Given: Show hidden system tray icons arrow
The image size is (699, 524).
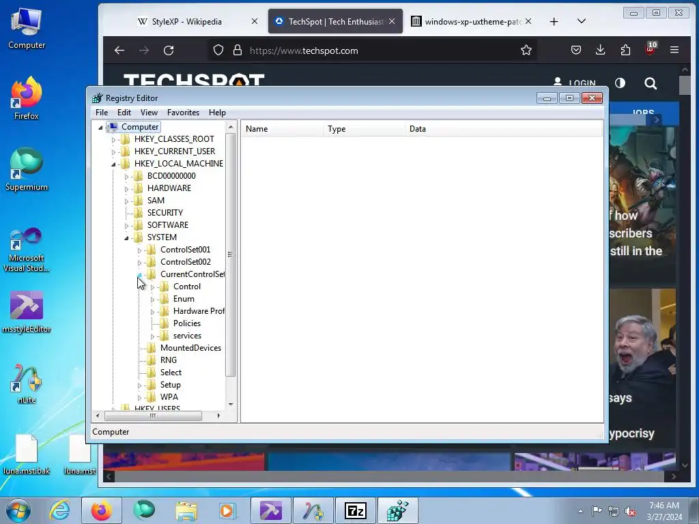Looking at the screenshot, I should click(580, 511).
